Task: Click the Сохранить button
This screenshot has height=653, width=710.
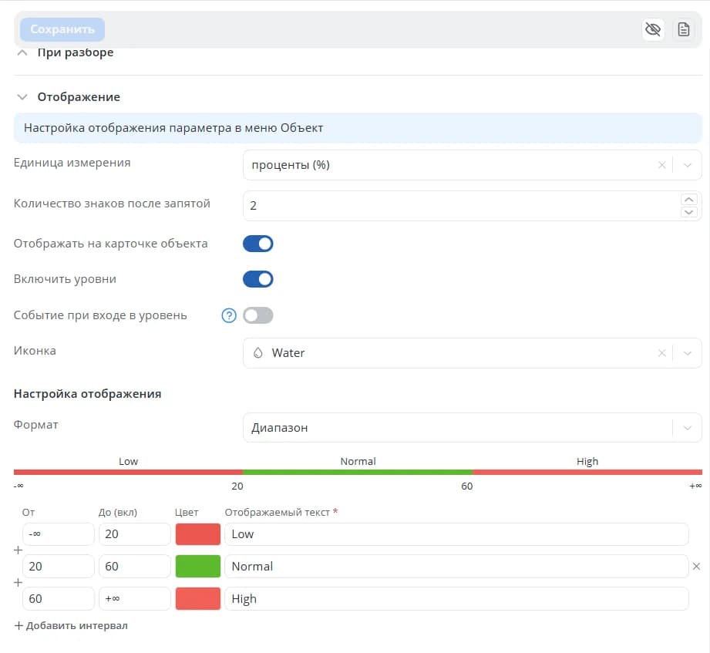Action: point(62,29)
